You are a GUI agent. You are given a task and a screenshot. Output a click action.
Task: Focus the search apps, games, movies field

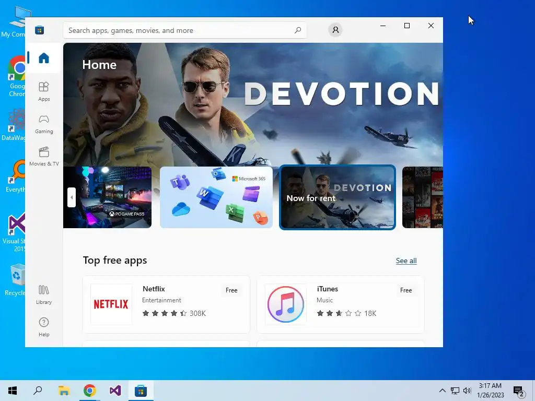tap(184, 30)
